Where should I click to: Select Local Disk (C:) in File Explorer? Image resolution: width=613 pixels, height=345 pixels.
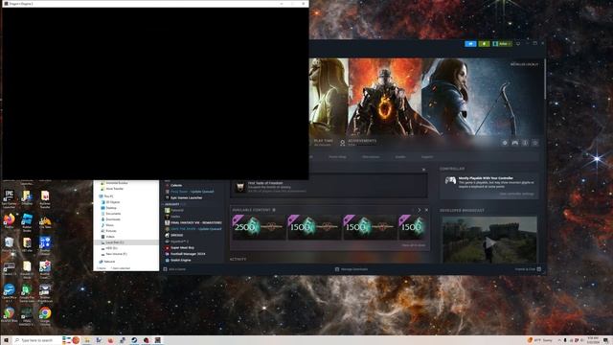coord(125,242)
